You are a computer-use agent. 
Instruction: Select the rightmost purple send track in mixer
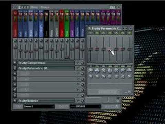tap(119, 17)
